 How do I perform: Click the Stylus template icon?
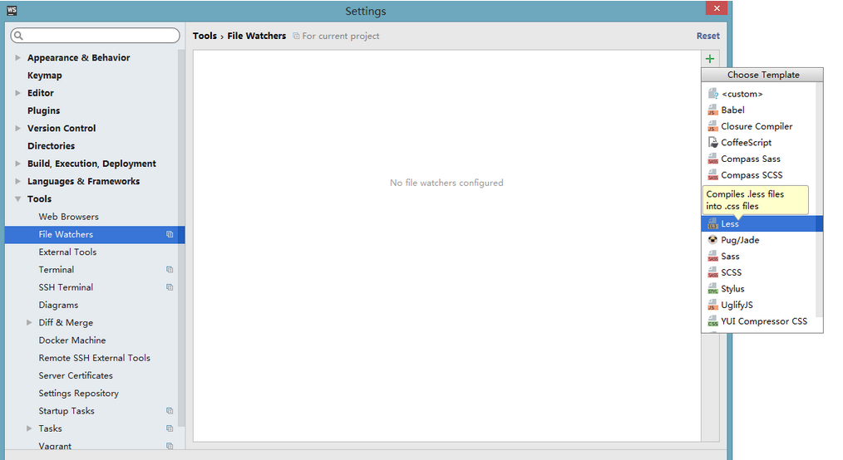(x=713, y=289)
